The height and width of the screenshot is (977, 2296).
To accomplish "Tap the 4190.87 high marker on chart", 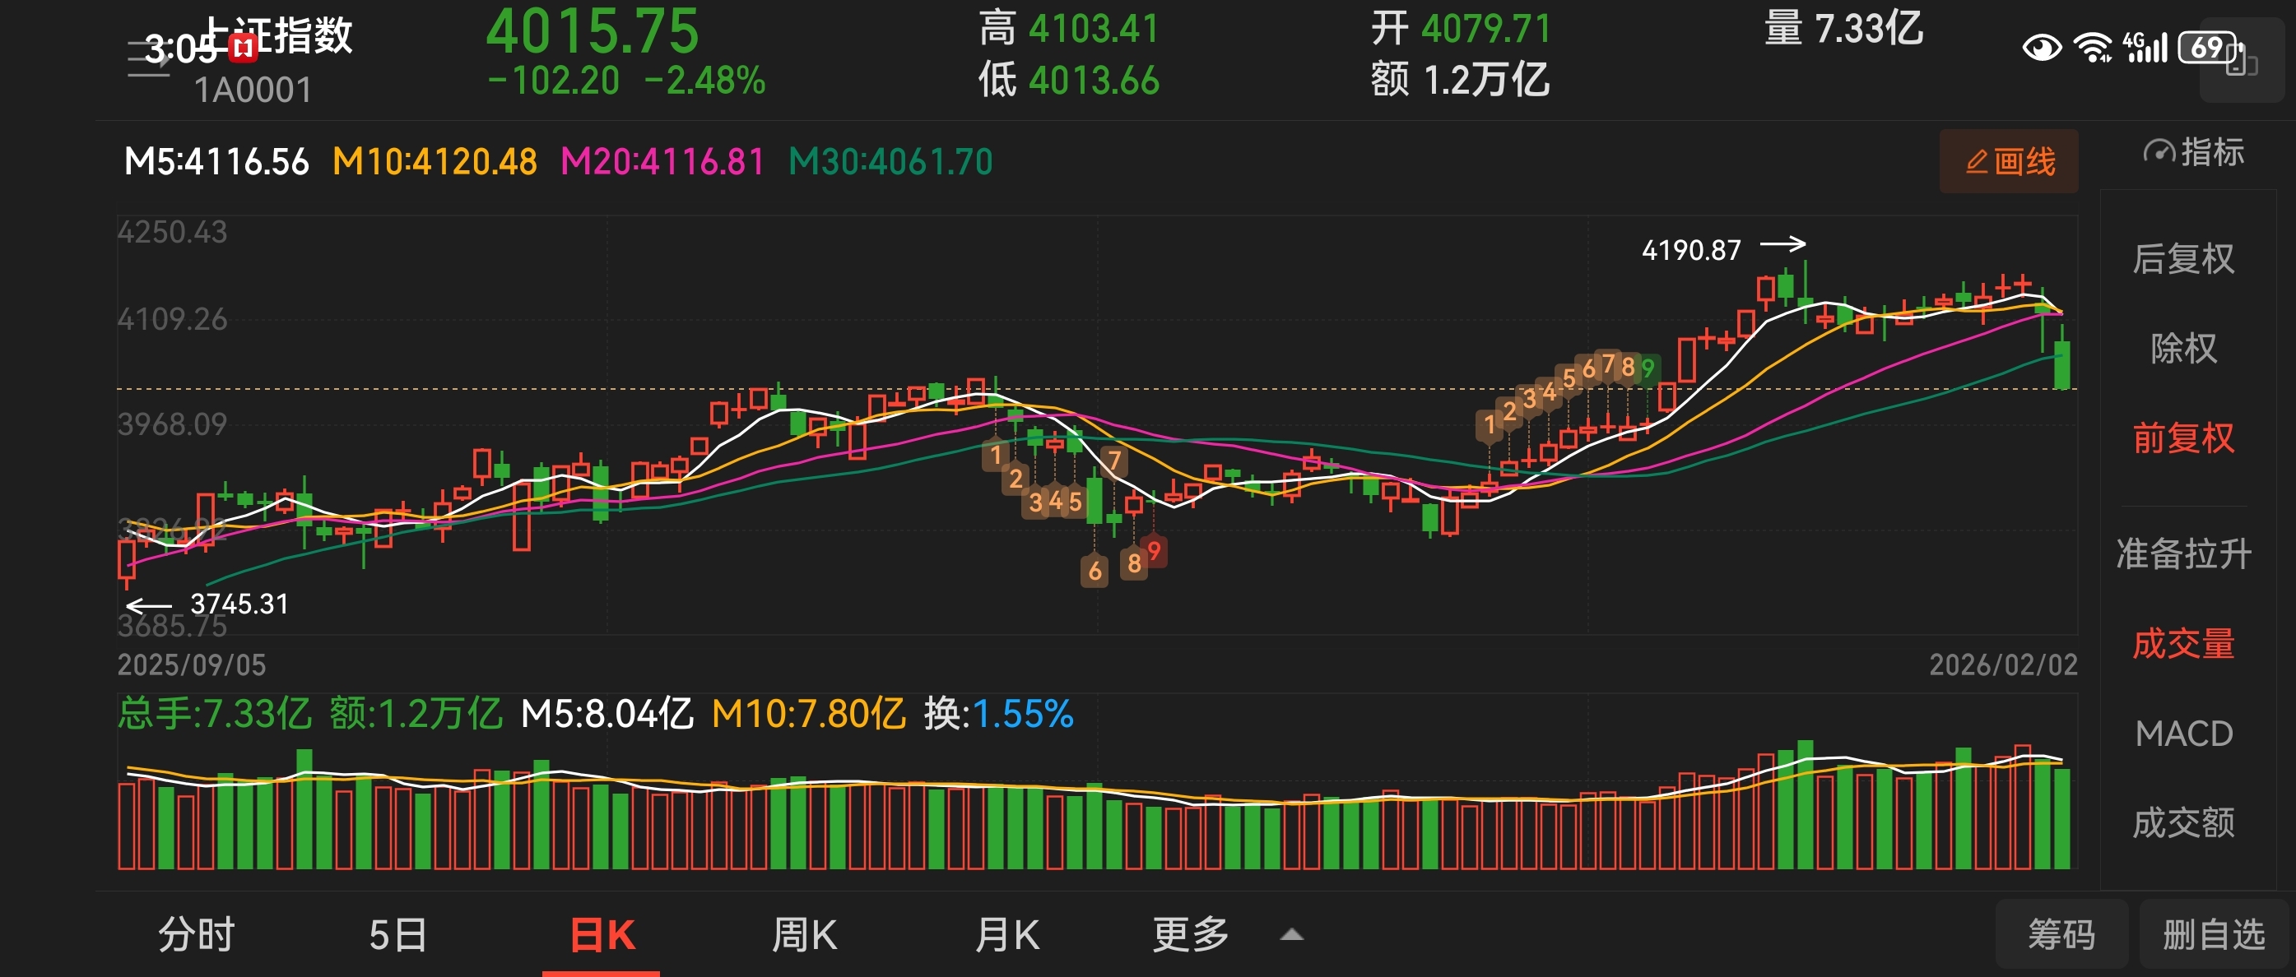I will tap(1691, 250).
